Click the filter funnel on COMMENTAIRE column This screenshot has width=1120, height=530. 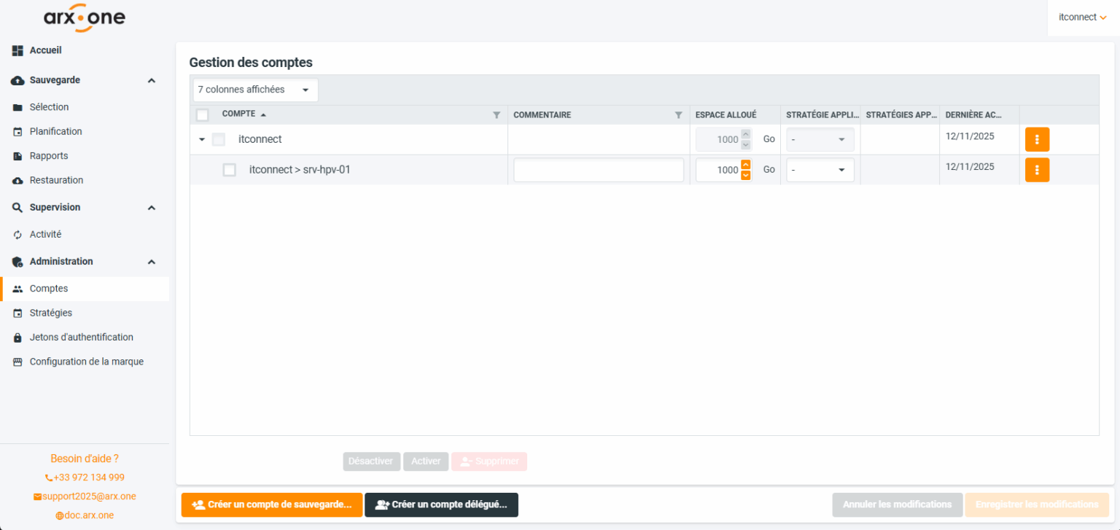[678, 114]
